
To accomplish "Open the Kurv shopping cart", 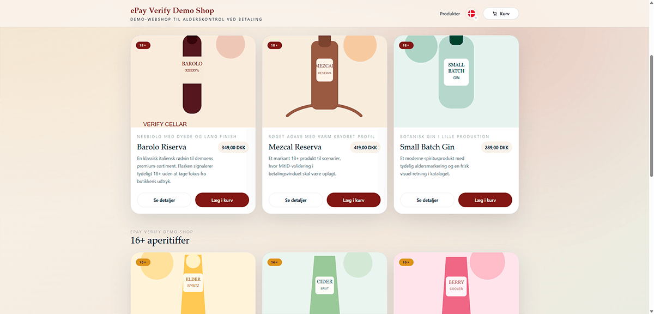I will point(500,14).
